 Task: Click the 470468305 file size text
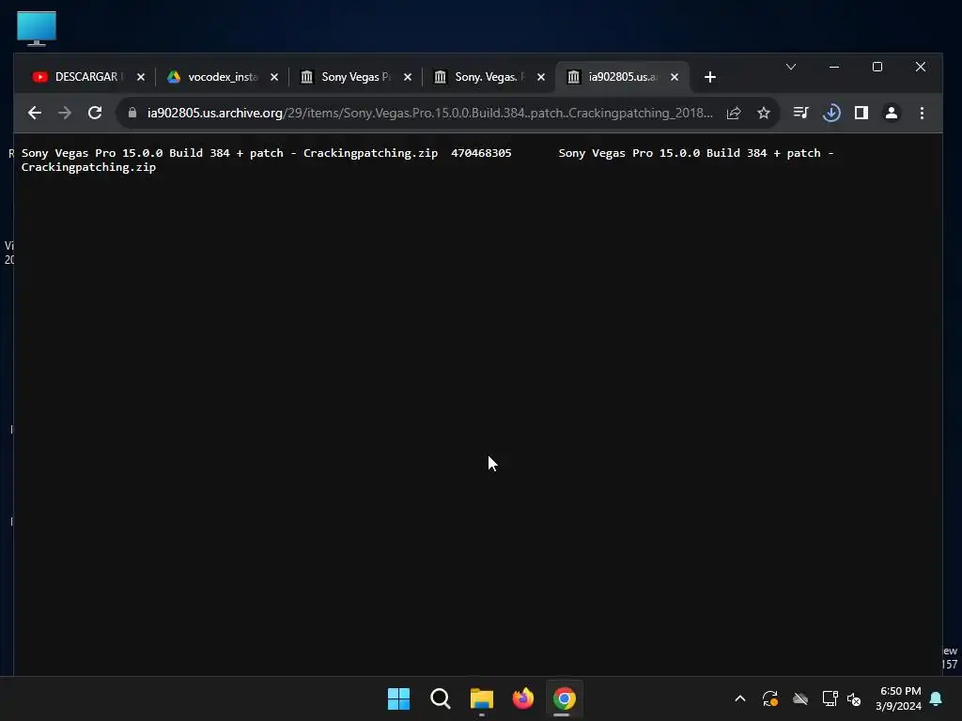click(x=481, y=153)
